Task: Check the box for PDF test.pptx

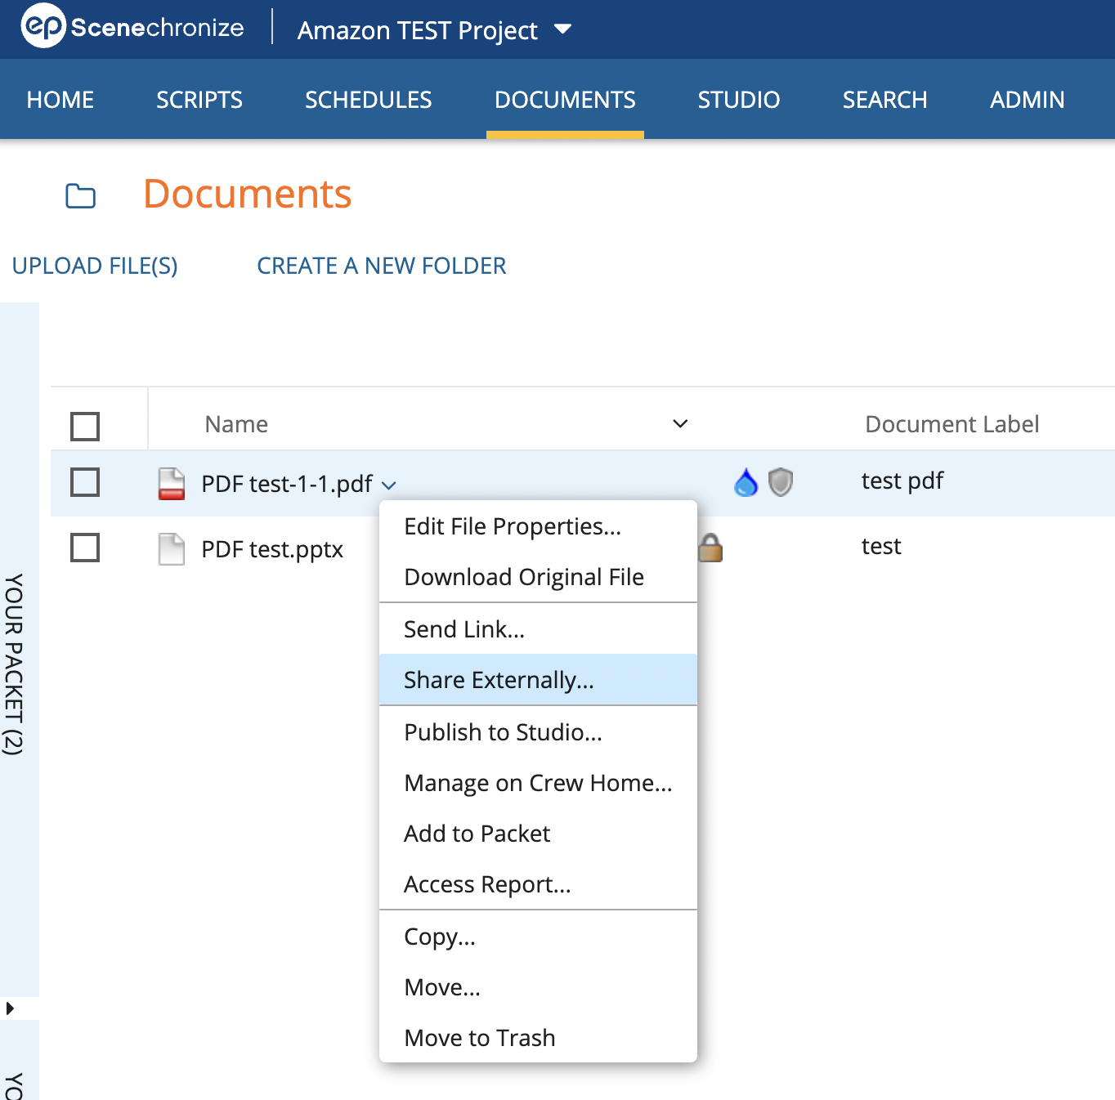Action: [x=85, y=548]
